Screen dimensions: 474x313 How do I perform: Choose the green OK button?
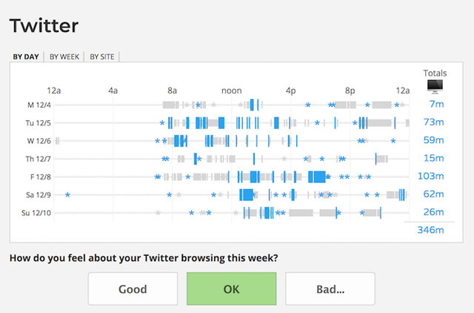231,289
